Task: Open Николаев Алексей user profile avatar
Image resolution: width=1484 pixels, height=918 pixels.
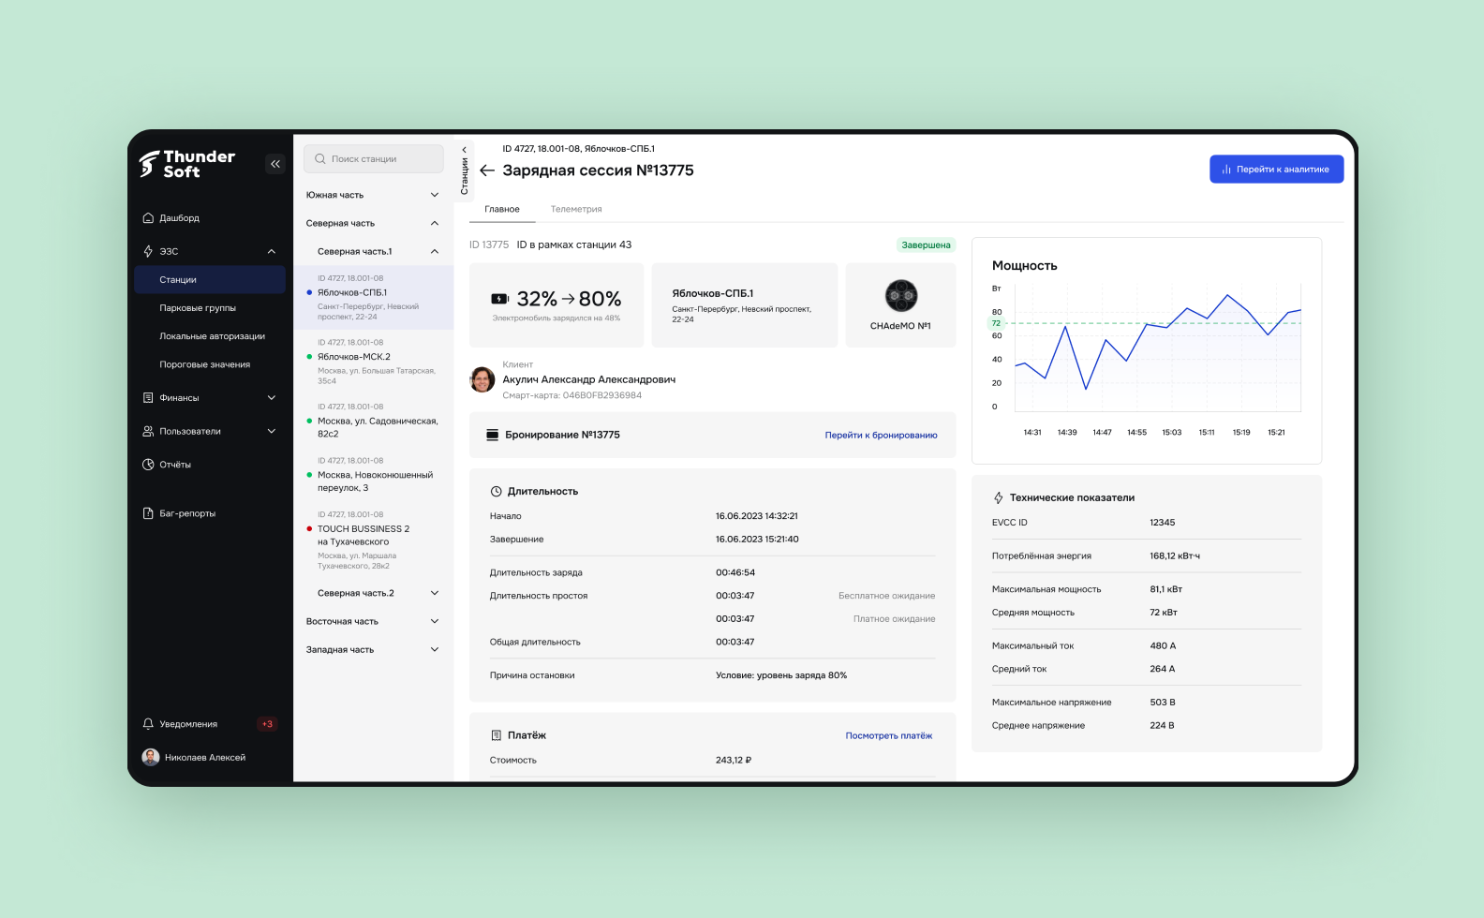Action: pos(150,757)
